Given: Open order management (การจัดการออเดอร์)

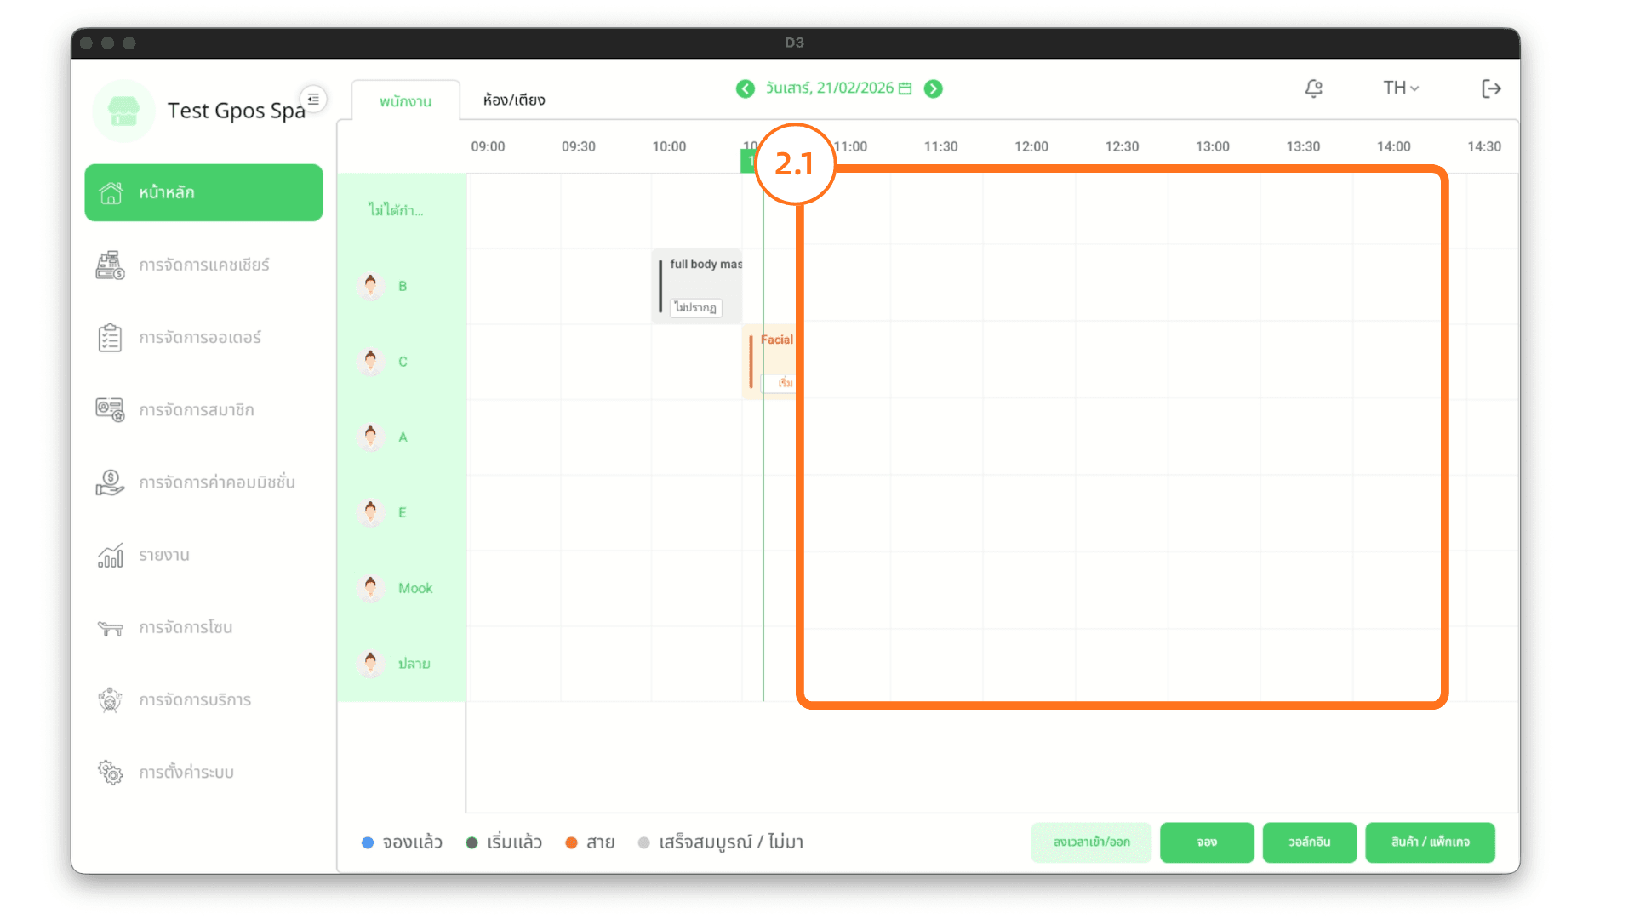Looking at the screenshot, I should coord(199,338).
